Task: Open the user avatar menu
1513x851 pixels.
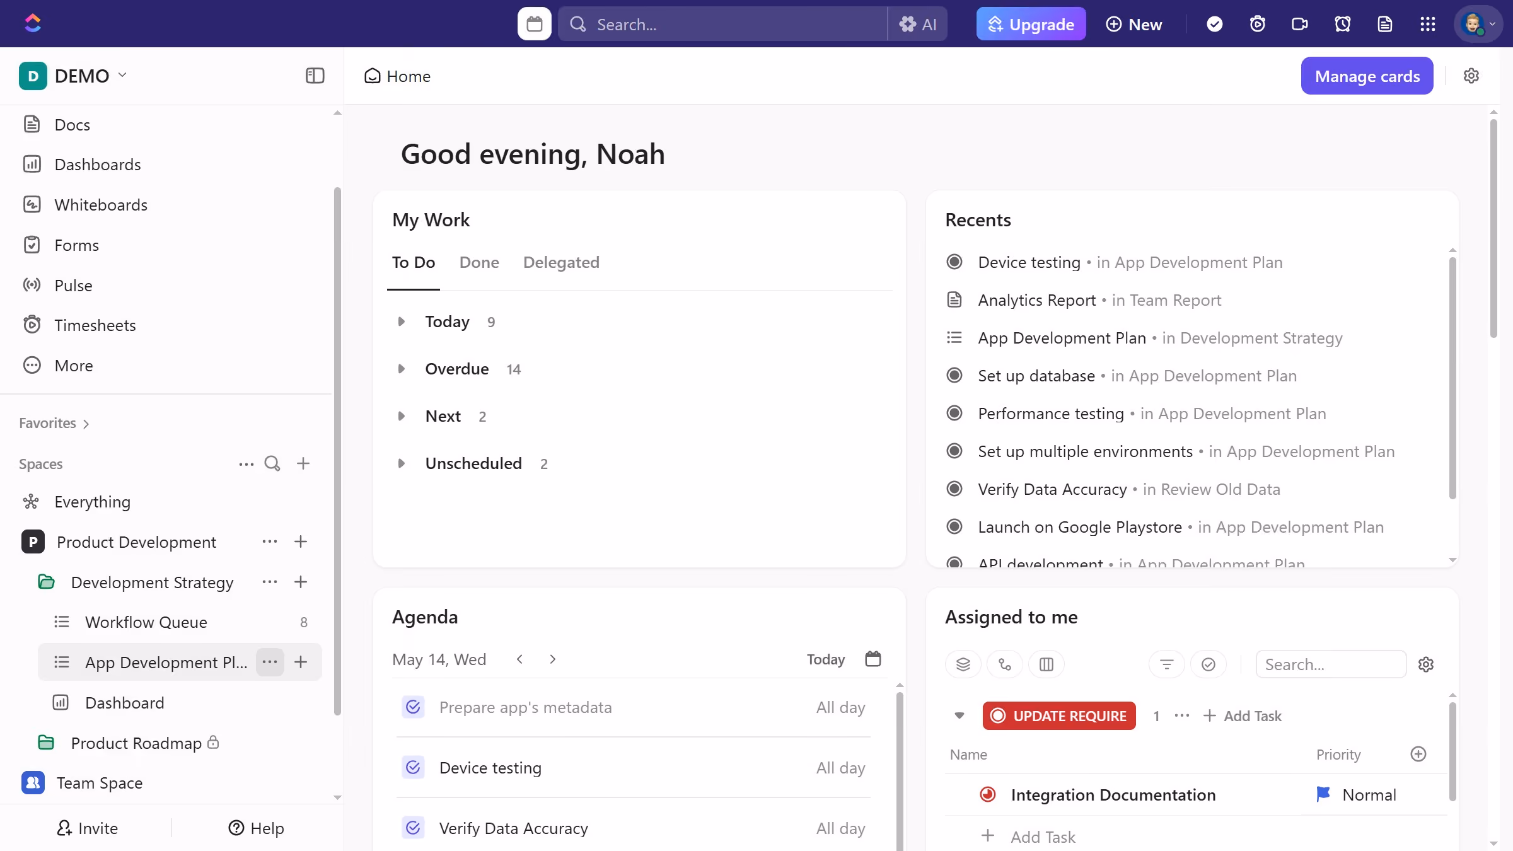Action: tap(1478, 24)
